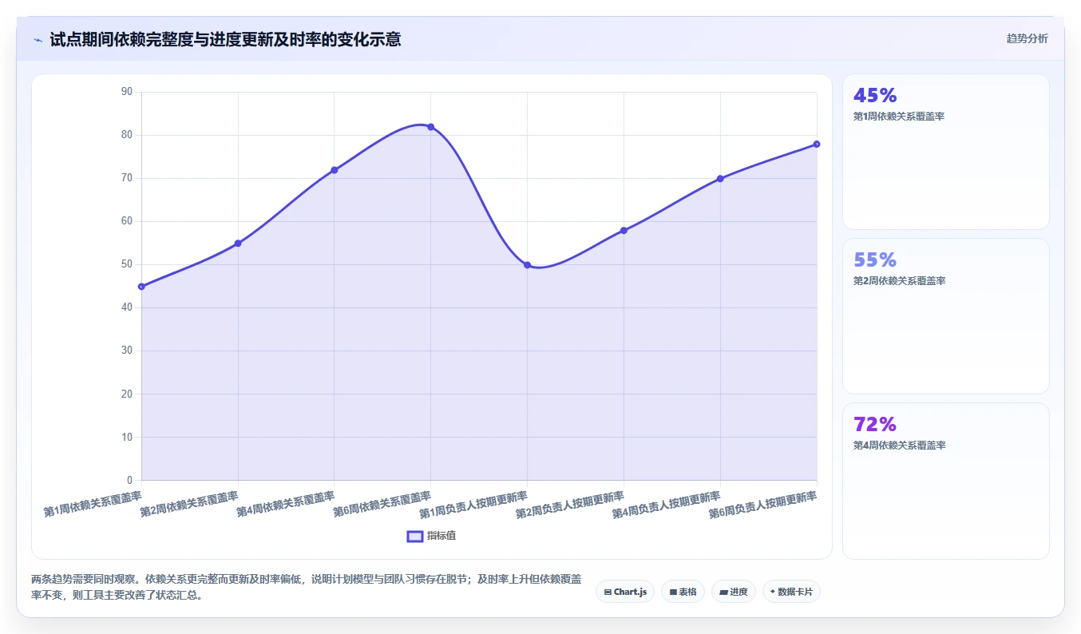Click x-axis label 第4周负责人按期更新率
Screen dimensions: 1081x634
[x=667, y=505]
